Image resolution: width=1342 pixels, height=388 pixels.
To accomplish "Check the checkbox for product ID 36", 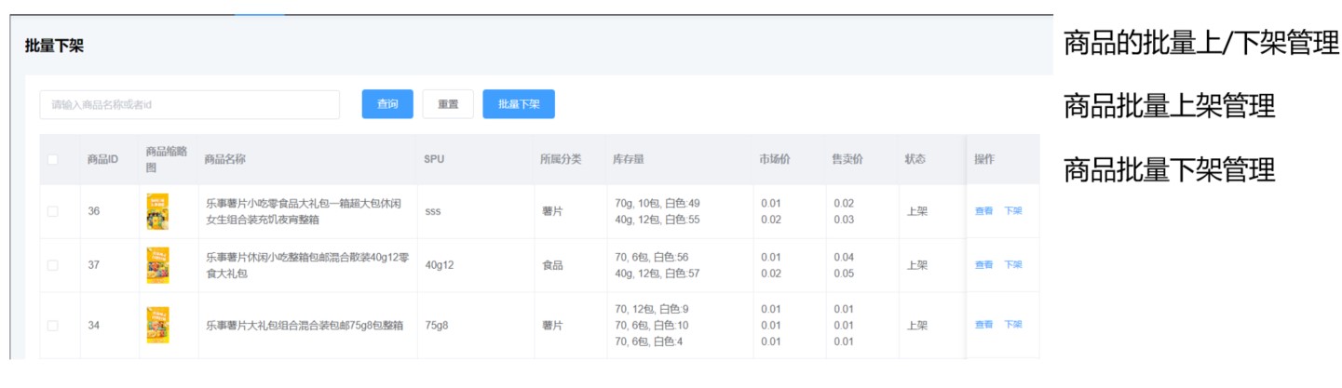I will tap(53, 211).
